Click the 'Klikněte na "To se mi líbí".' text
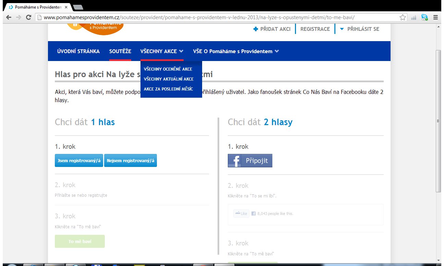Image resolution: width=444 pixels, height=266 pixels. [252, 196]
